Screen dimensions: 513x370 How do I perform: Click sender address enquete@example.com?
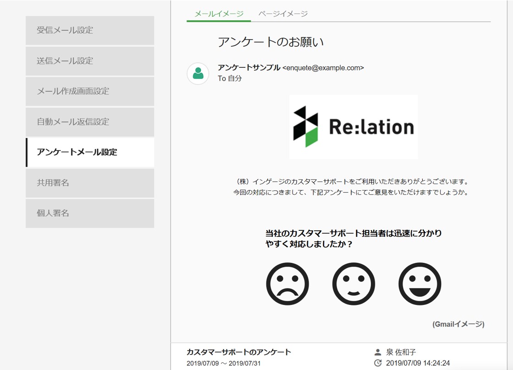pos(323,68)
